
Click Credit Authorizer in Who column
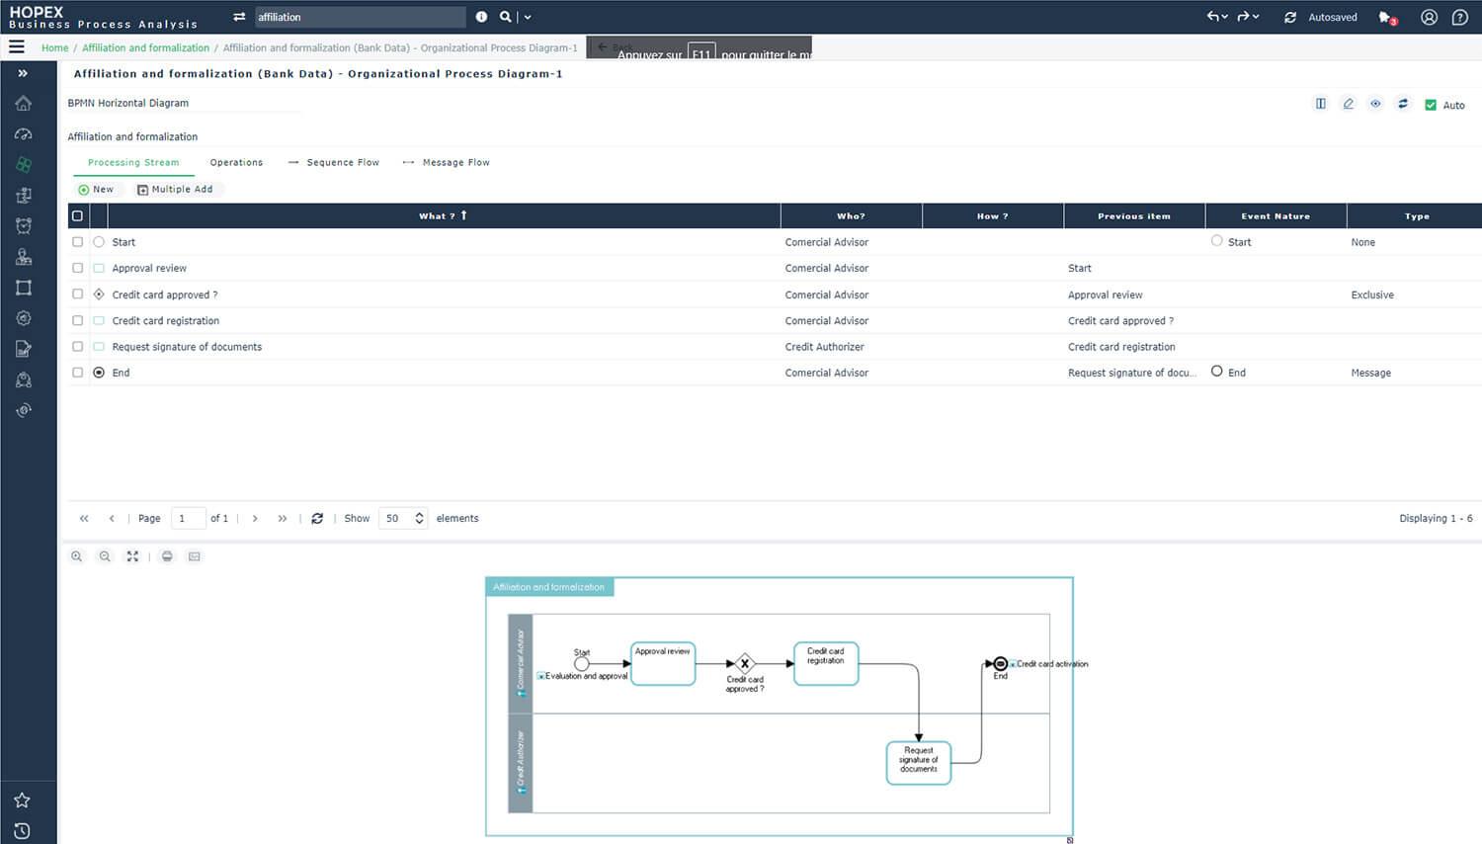[824, 347]
